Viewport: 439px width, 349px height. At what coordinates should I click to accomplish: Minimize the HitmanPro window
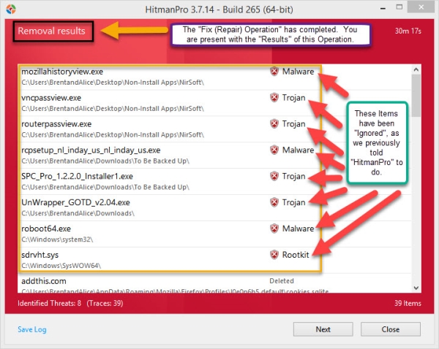pyautogui.click(x=383, y=8)
